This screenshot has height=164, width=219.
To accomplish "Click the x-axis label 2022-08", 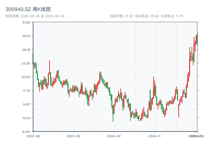I will coord(33,136).
